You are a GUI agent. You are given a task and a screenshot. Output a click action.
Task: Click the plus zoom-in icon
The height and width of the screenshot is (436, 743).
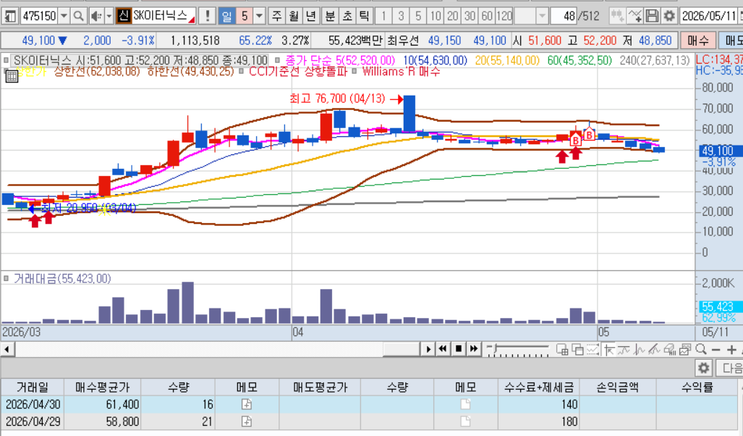tap(731, 350)
